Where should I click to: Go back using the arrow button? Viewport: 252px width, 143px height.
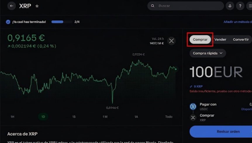(x=12, y=6)
